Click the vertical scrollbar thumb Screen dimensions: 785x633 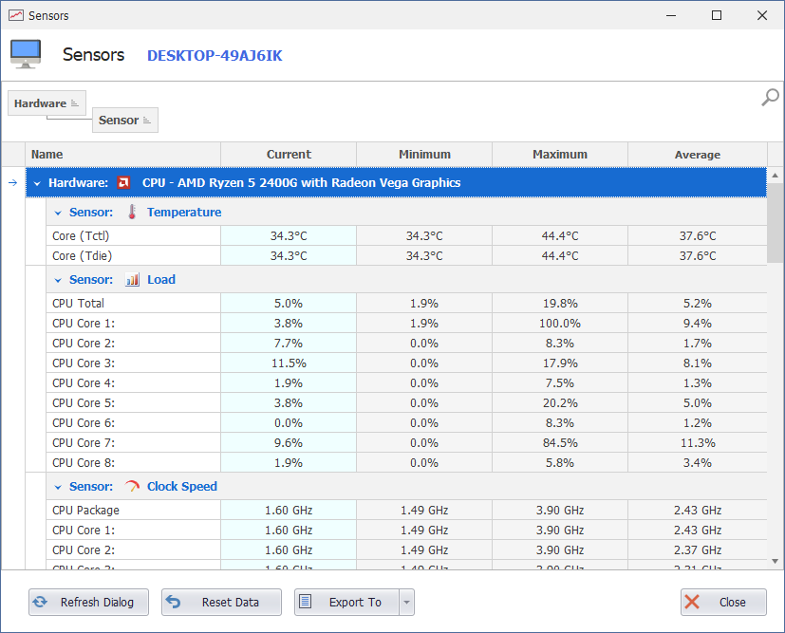[775, 223]
